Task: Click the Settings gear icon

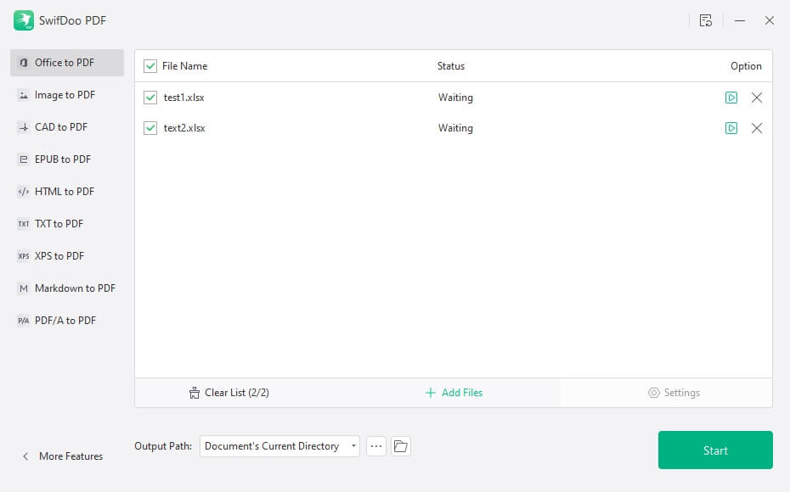Action: [653, 393]
